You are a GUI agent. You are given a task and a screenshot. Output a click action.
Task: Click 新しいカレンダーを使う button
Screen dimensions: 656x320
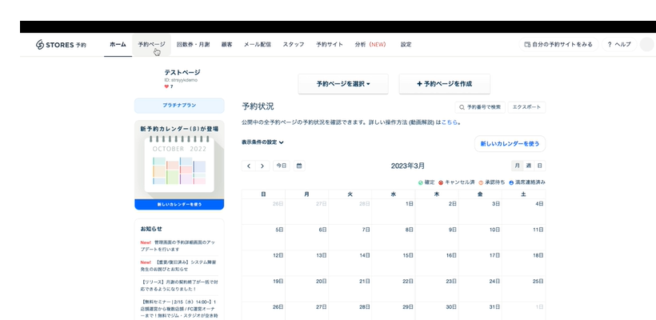click(x=510, y=144)
